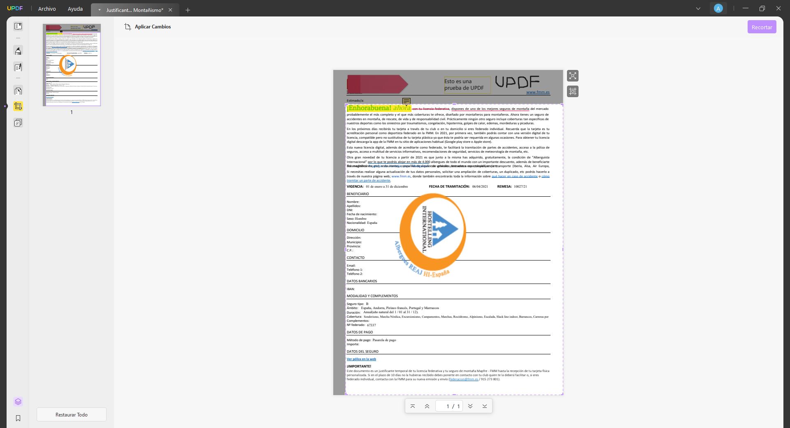This screenshot has width=790, height=428.
Task: Add a new tab with plus button
Action: (188, 10)
